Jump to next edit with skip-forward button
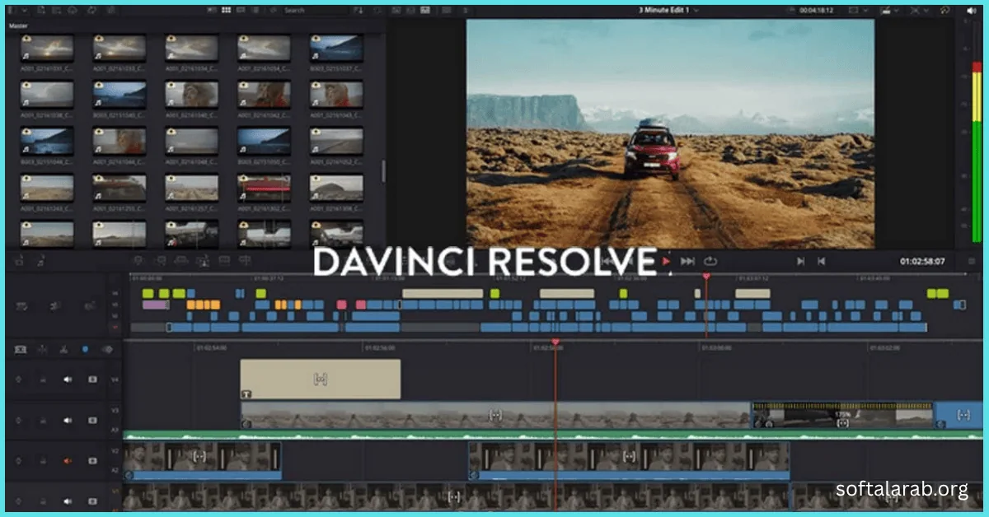 800,261
